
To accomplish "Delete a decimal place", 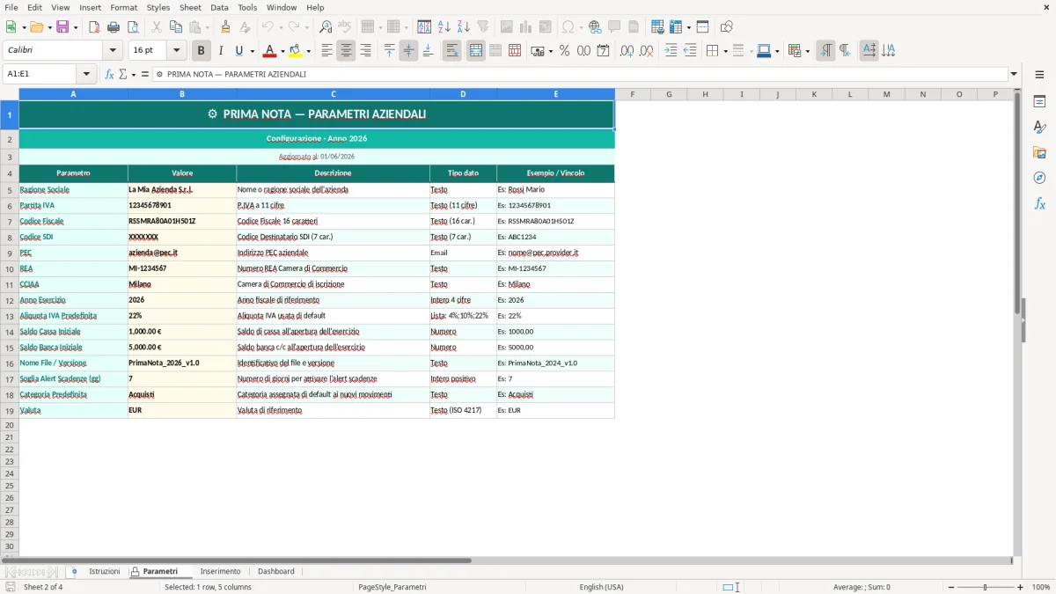I will [x=646, y=51].
